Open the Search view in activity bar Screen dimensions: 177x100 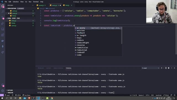click(2, 12)
